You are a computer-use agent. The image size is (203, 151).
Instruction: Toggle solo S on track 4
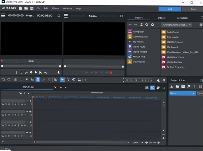(x=6, y=136)
